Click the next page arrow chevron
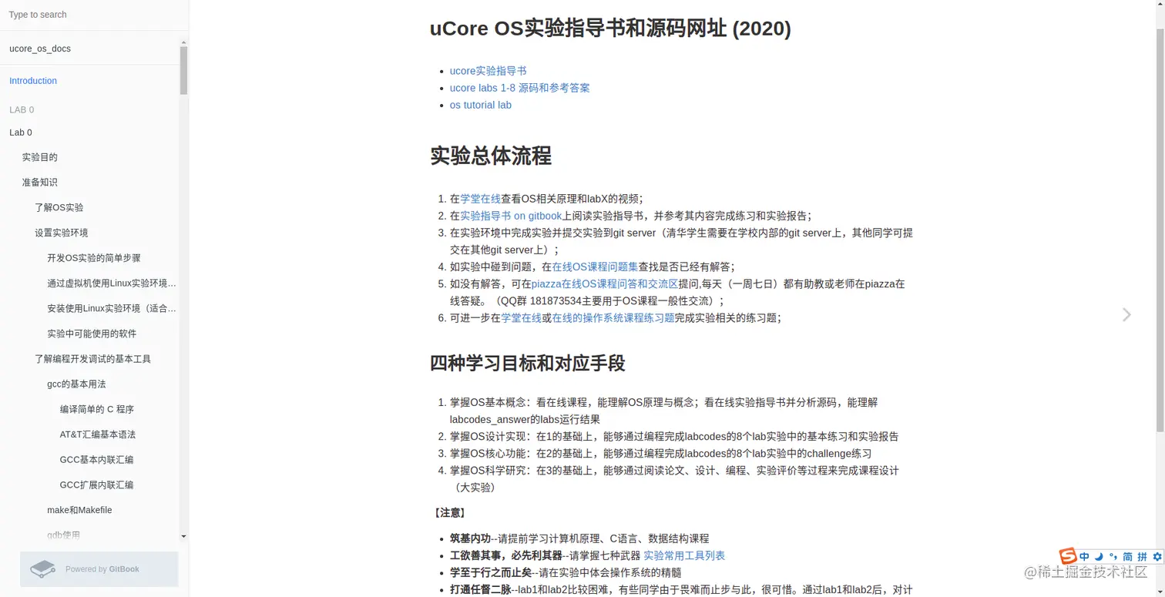Image resolution: width=1165 pixels, height=597 pixels. click(x=1126, y=314)
